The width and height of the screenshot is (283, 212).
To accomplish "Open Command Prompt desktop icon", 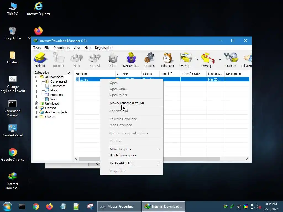I will [12, 108].
